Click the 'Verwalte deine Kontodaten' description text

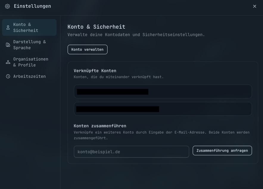pos(136,35)
